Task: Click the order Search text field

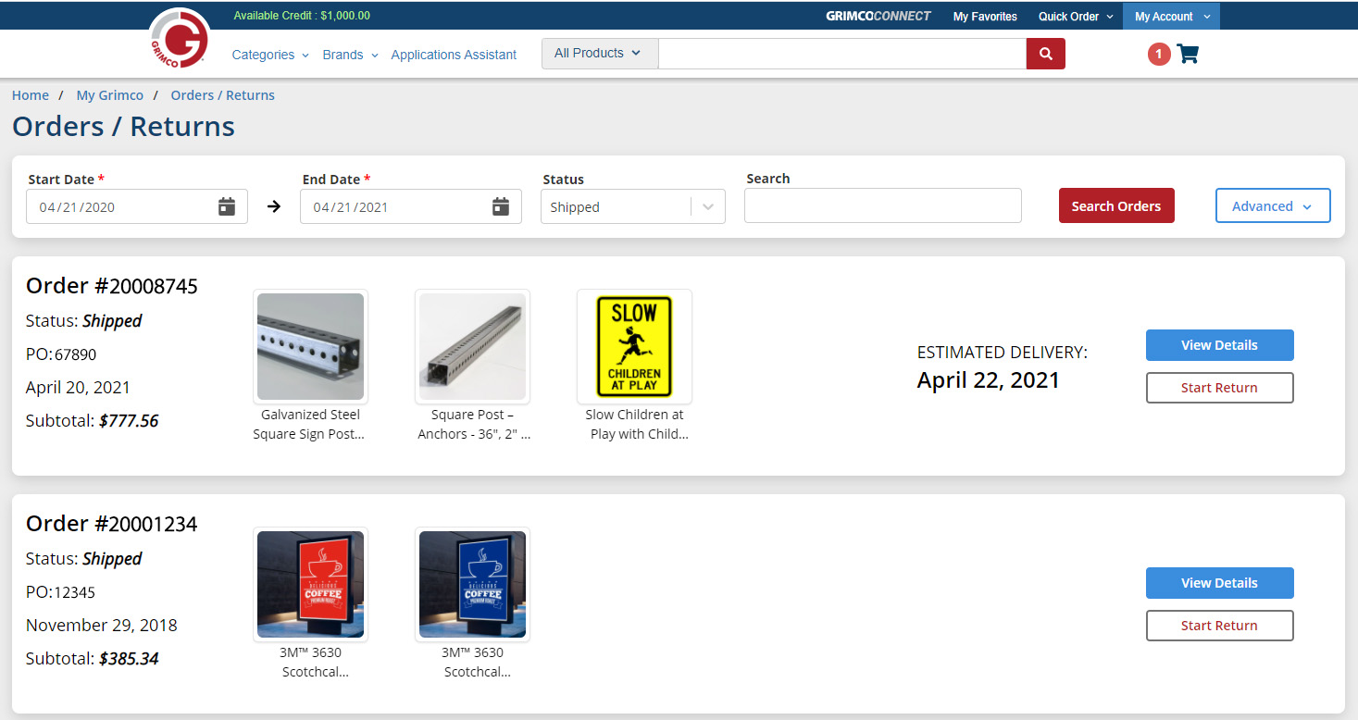Action: (882, 206)
